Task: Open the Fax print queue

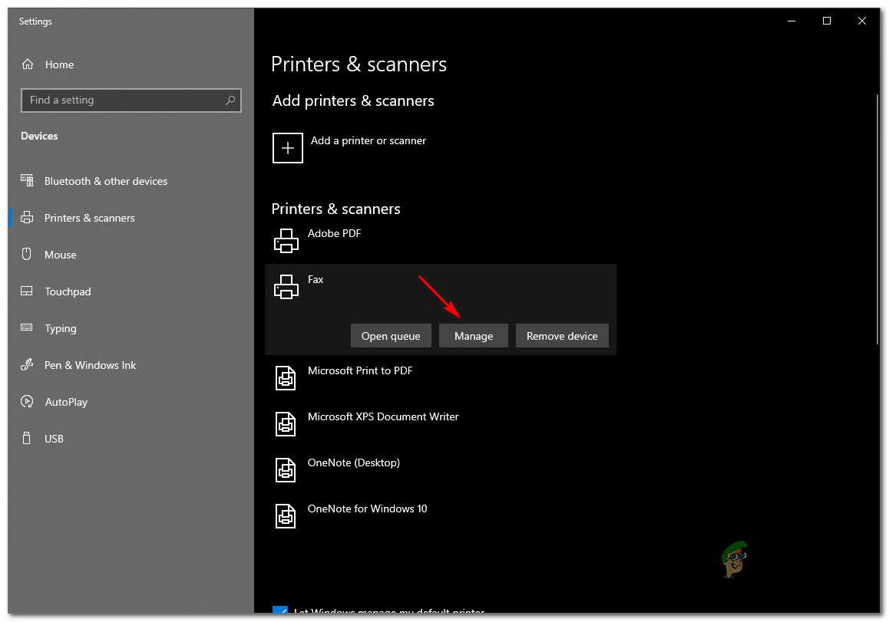Action: pos(391,336)
